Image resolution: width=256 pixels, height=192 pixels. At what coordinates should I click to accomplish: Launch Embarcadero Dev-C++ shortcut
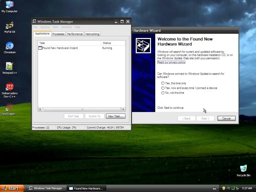coord(10,90)
